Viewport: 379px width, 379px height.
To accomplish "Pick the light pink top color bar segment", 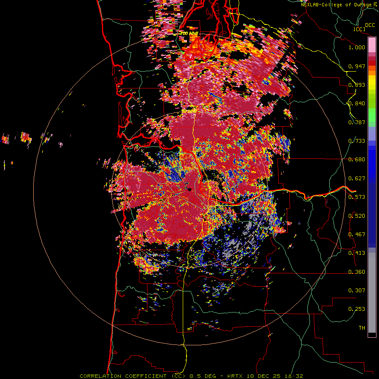I will click(x=372, y=45).
